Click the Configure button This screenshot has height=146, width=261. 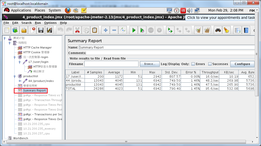pyautogui.click(x=242, y=64)
